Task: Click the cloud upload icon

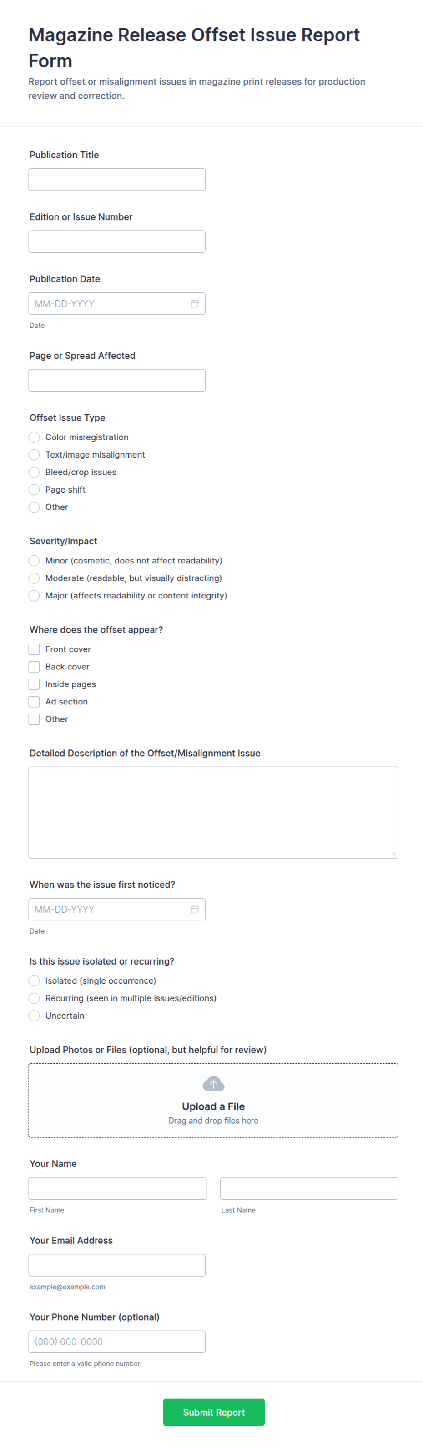Action: tap(213, 1084)
